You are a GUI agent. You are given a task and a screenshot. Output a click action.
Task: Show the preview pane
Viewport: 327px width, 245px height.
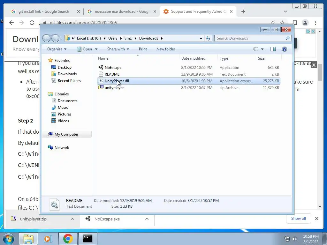[273, 49]
